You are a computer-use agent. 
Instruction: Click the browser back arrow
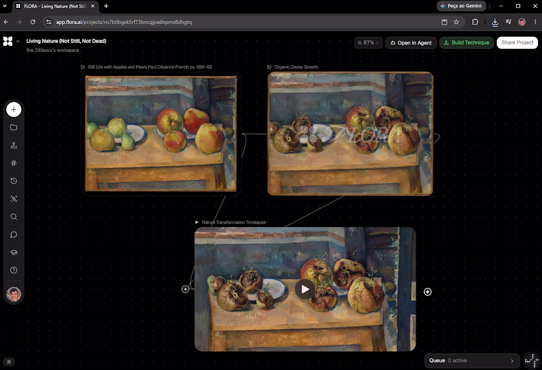(x=6, y=22)
